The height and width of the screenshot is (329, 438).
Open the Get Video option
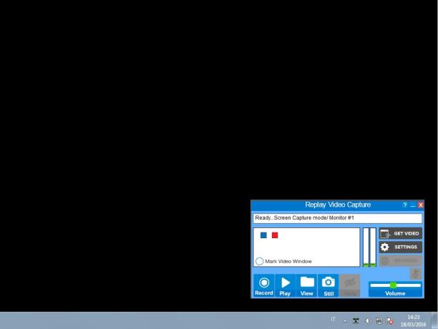[401, 234]
